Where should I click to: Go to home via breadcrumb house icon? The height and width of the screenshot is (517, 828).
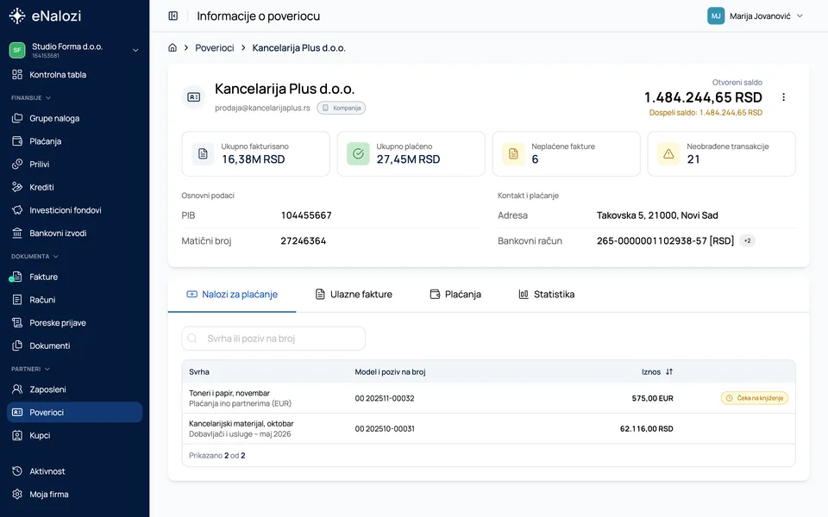[x=172, y=47]
